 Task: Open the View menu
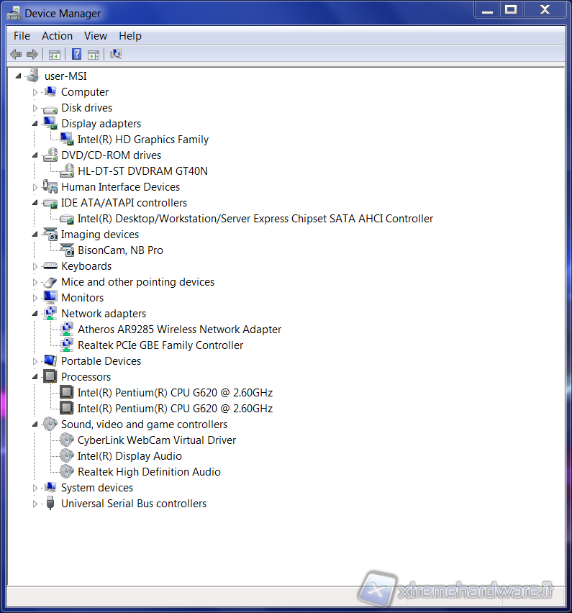pyautogui.click(x=95, y=36)
